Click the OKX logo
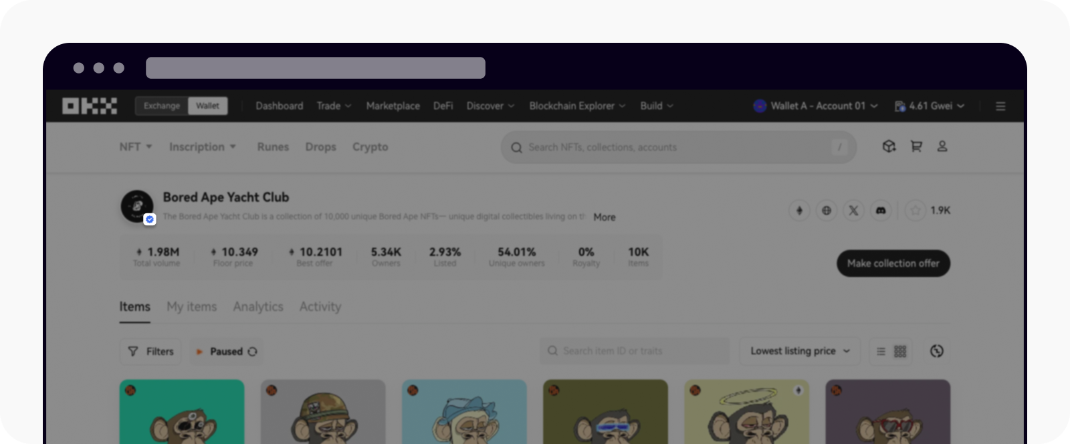1070x444 pixels. pyautogui.click(x=90, y=106)
